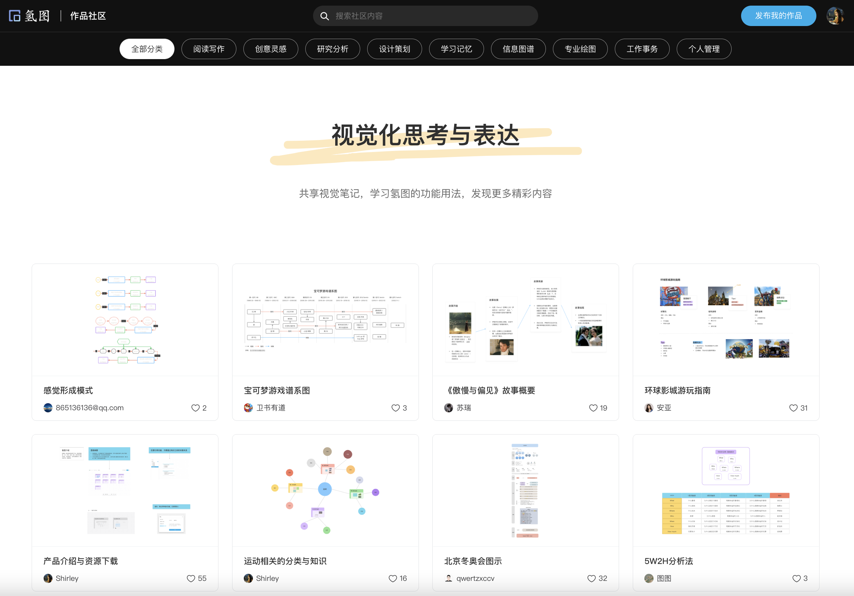The height and width of the screenshot is (596, 854).
Task: Like 环球影城游玩指南 with the heart icon
Action: pyautogui.click(x=793, y=408)
